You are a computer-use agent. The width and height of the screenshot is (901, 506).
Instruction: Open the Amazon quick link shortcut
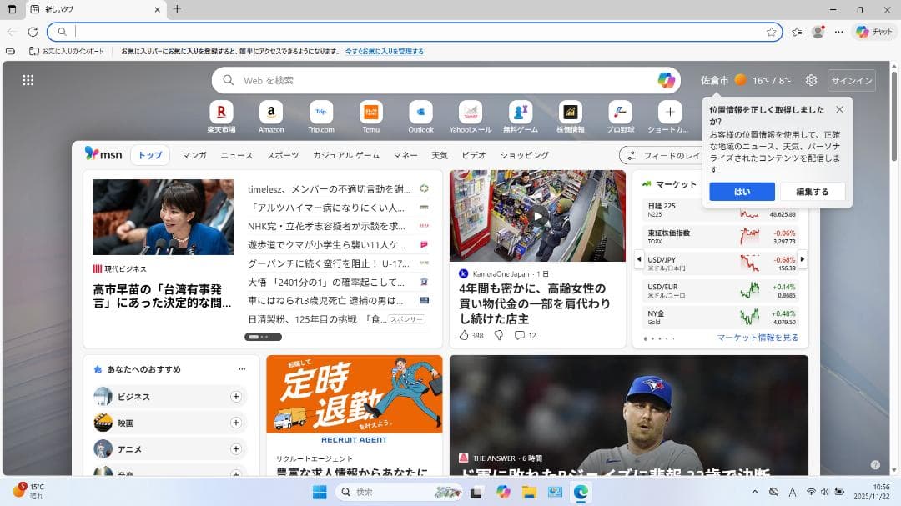coord(271,113)
